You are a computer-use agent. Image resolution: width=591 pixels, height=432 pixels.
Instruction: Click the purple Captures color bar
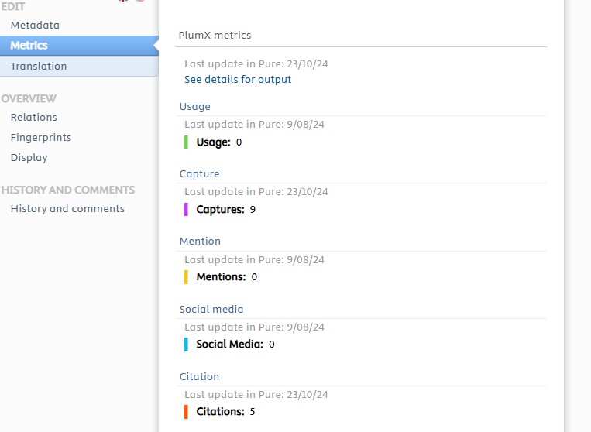point(186,209)
